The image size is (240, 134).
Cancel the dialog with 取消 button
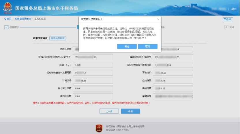point(148,46)
